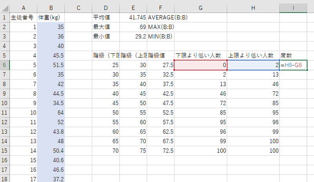
Task: Click the 階級（下限 header cell
Action: click(x=106, y=55)
